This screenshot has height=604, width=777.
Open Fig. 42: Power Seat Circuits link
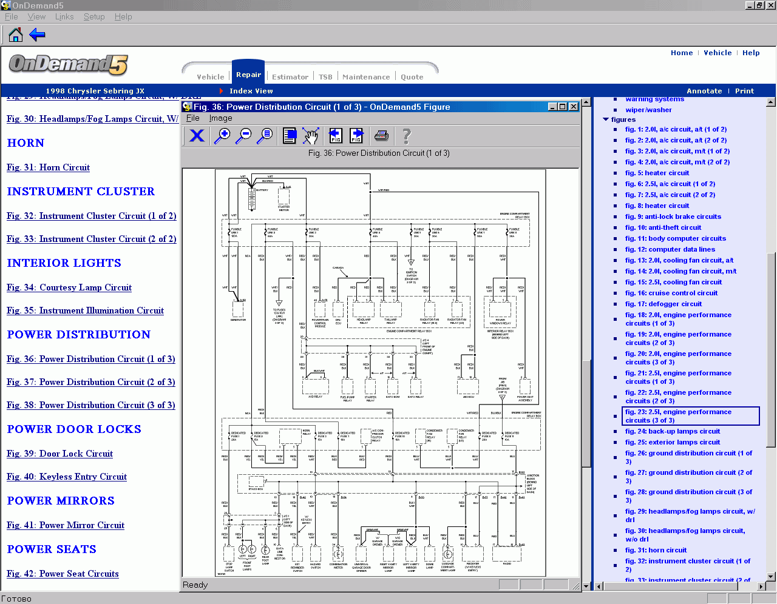pos(63,574)
